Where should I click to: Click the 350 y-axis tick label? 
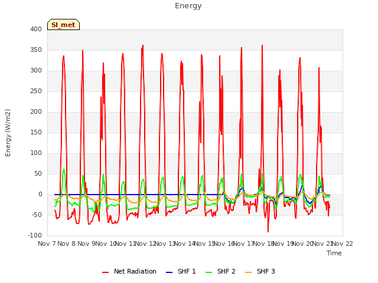click(x=36, y=50)
